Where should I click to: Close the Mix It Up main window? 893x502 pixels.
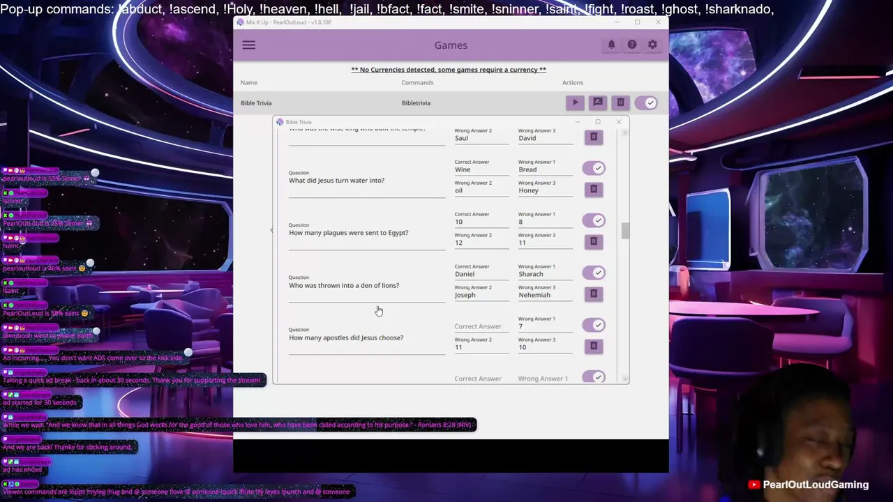pyautogui.click(x=658, y=22)
